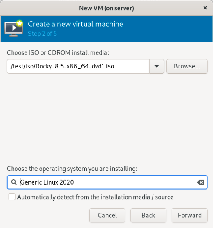The image size is (213, 228).
Task: Click the virtual machine monitor icon
Action: click(14, 28)
